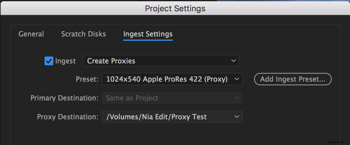
Task: Open the /Volumes/Nia Edit/Proxy Test dropdown
Action: (172, 117)
